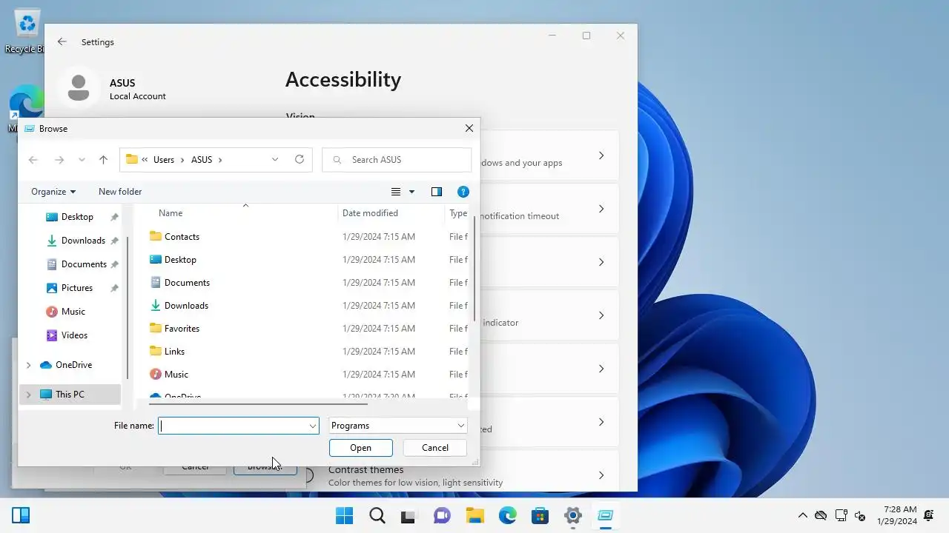Screen dimensions: 949x533
Task: Select Desktop in the navigation pane
Action: click(x=77, y=217)
